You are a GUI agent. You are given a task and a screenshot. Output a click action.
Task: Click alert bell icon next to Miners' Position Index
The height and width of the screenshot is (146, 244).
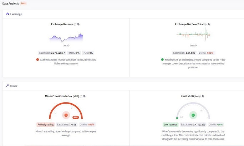coord(85,96)
